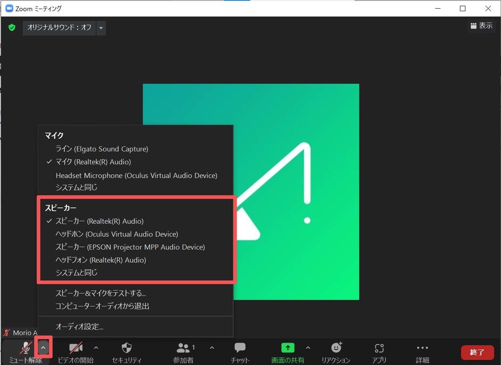The image size is (501, 365).
Task: Expand the participants options caret
Action: (212, 347)
